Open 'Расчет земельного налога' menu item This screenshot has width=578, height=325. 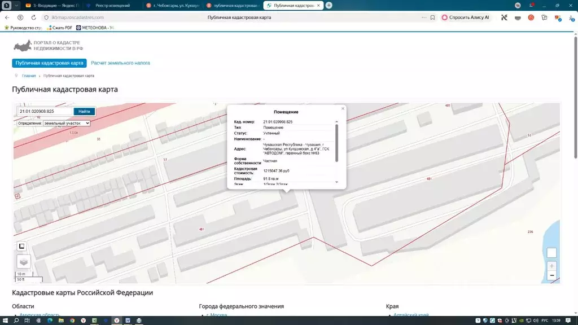click(120, 63)
